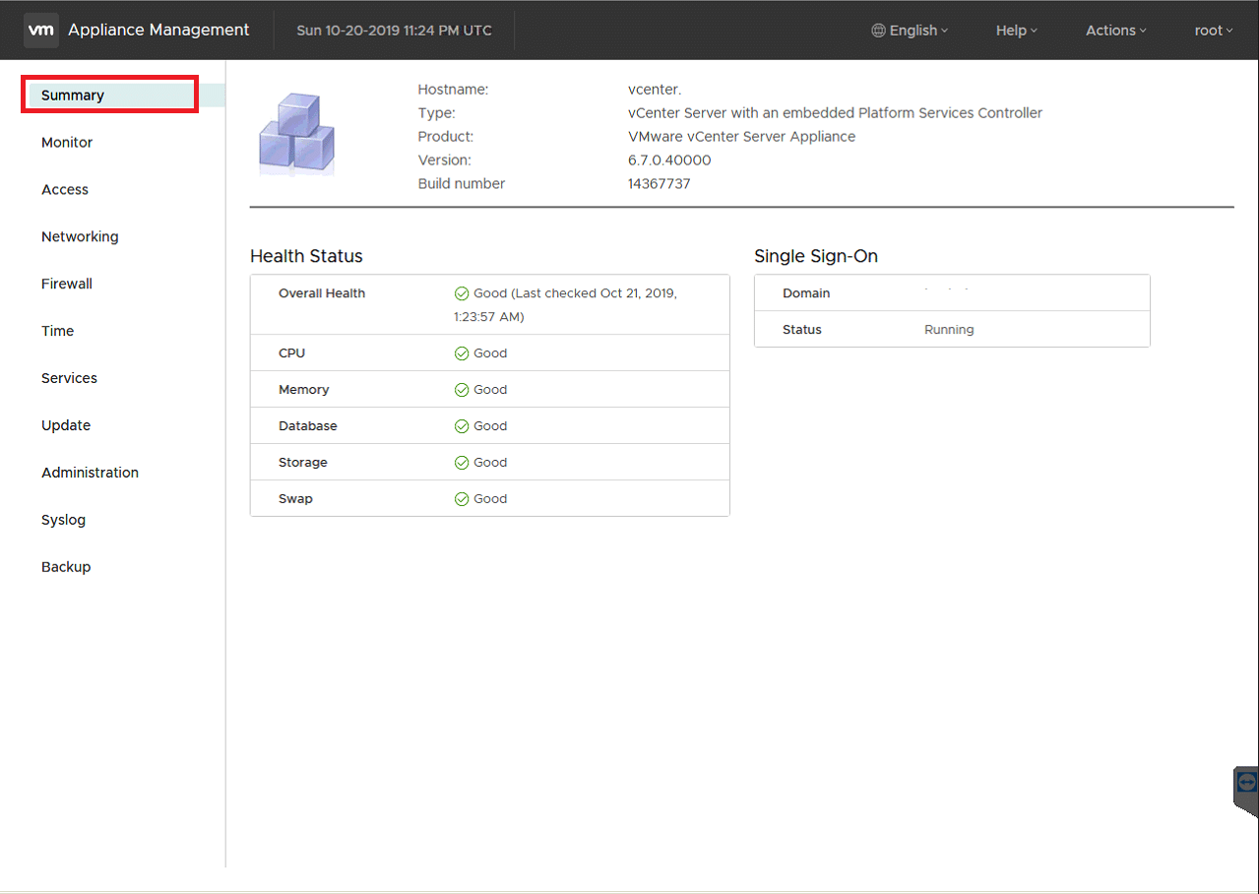Click the Storage row label
1259x894 pixels.
(302, 463)
